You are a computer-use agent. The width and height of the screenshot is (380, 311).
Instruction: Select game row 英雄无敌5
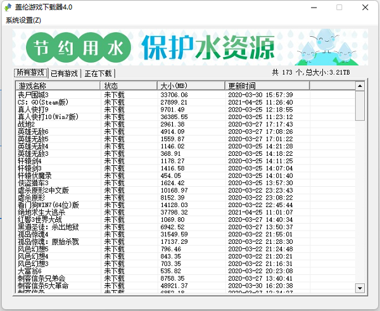coord(186,139)
